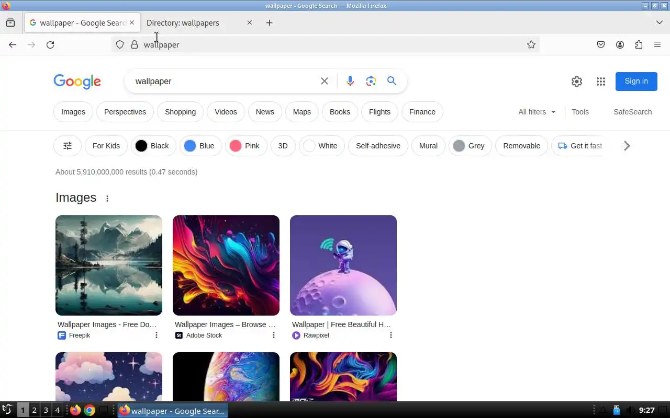Apply the 3D filter chip
Screen dimensions: 670x418
click(x=283, y=146)
